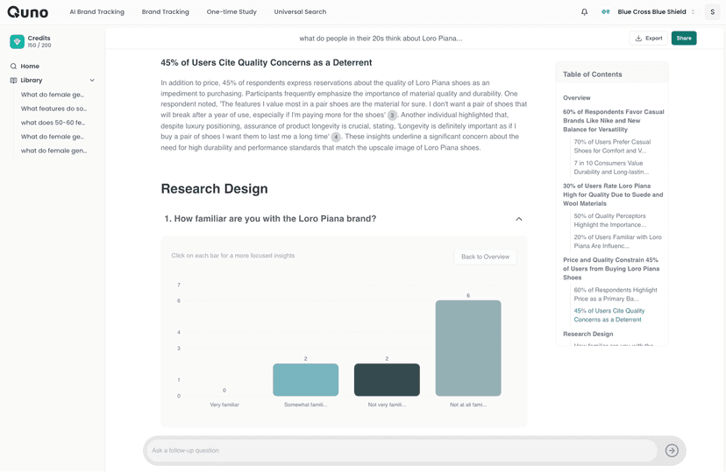Select the 'Not at all familiar' bar
This screenshot has width=726, height=472.
click(x=468, y=349)
